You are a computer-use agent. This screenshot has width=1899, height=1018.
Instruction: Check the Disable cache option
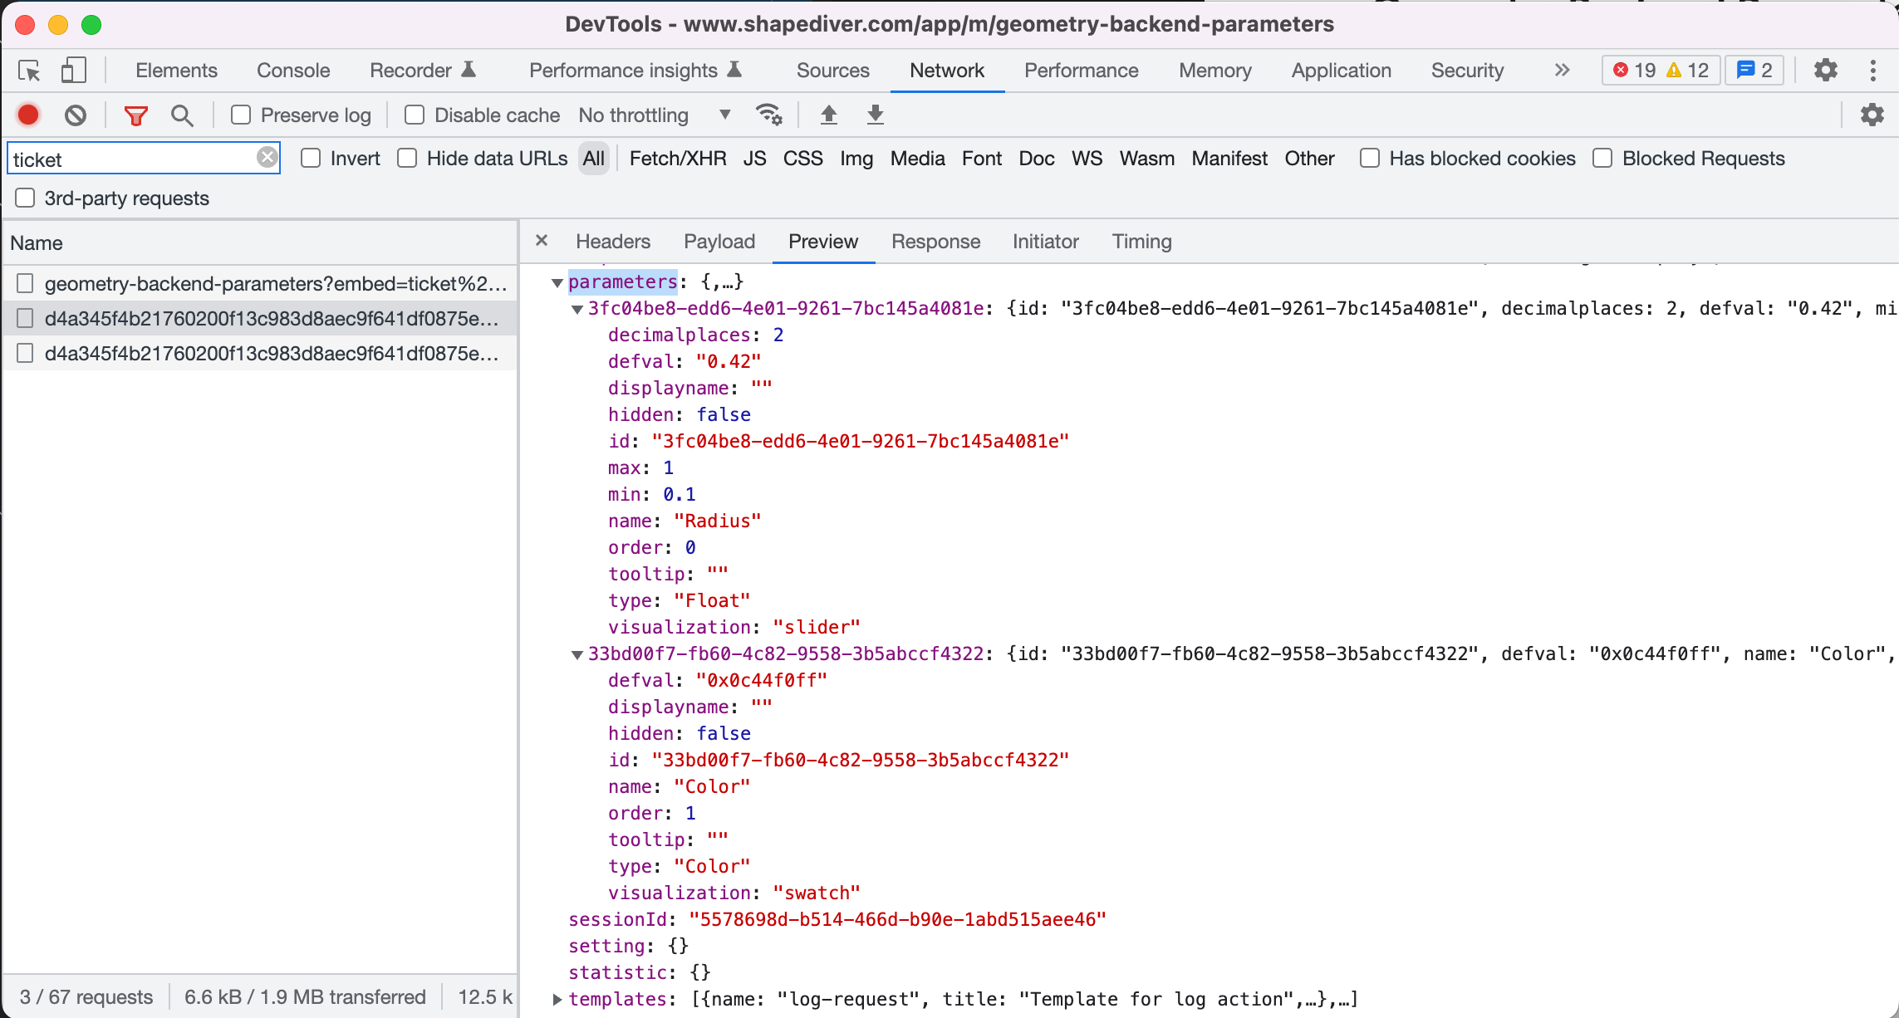click(414, 115)
